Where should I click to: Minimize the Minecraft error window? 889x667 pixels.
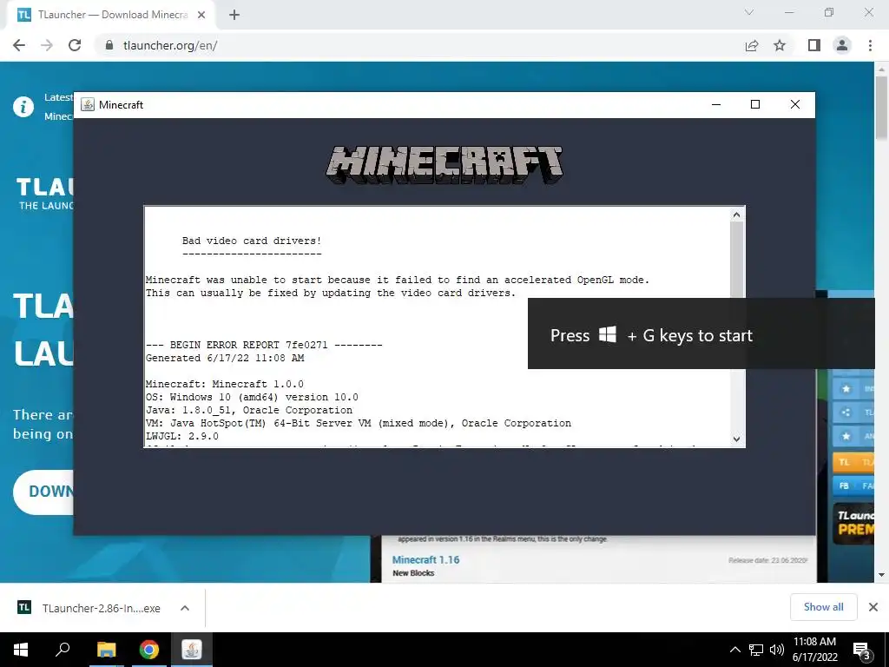(x=716, y=104)
